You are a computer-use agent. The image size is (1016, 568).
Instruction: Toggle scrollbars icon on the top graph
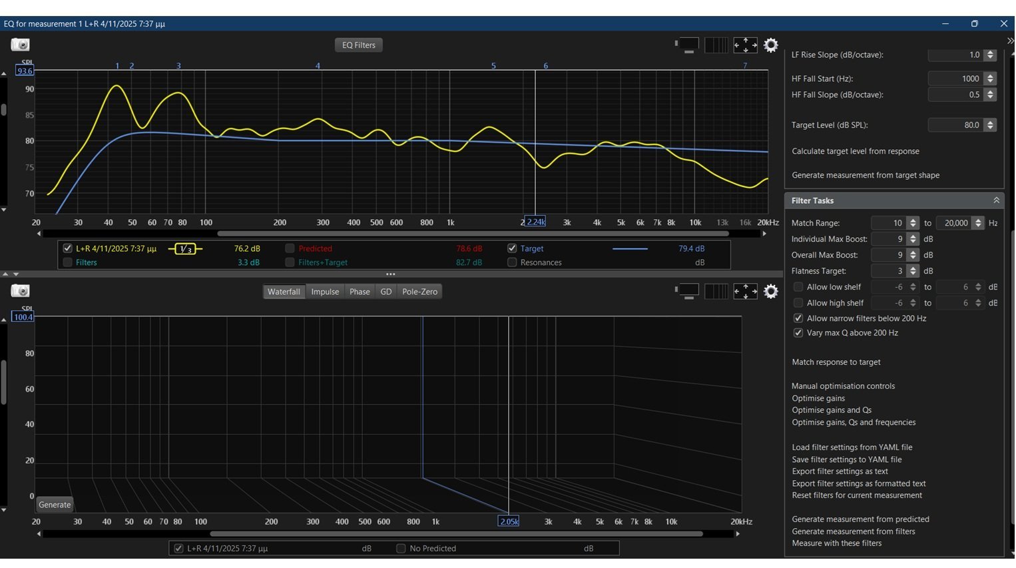click(x=686, y=45)
